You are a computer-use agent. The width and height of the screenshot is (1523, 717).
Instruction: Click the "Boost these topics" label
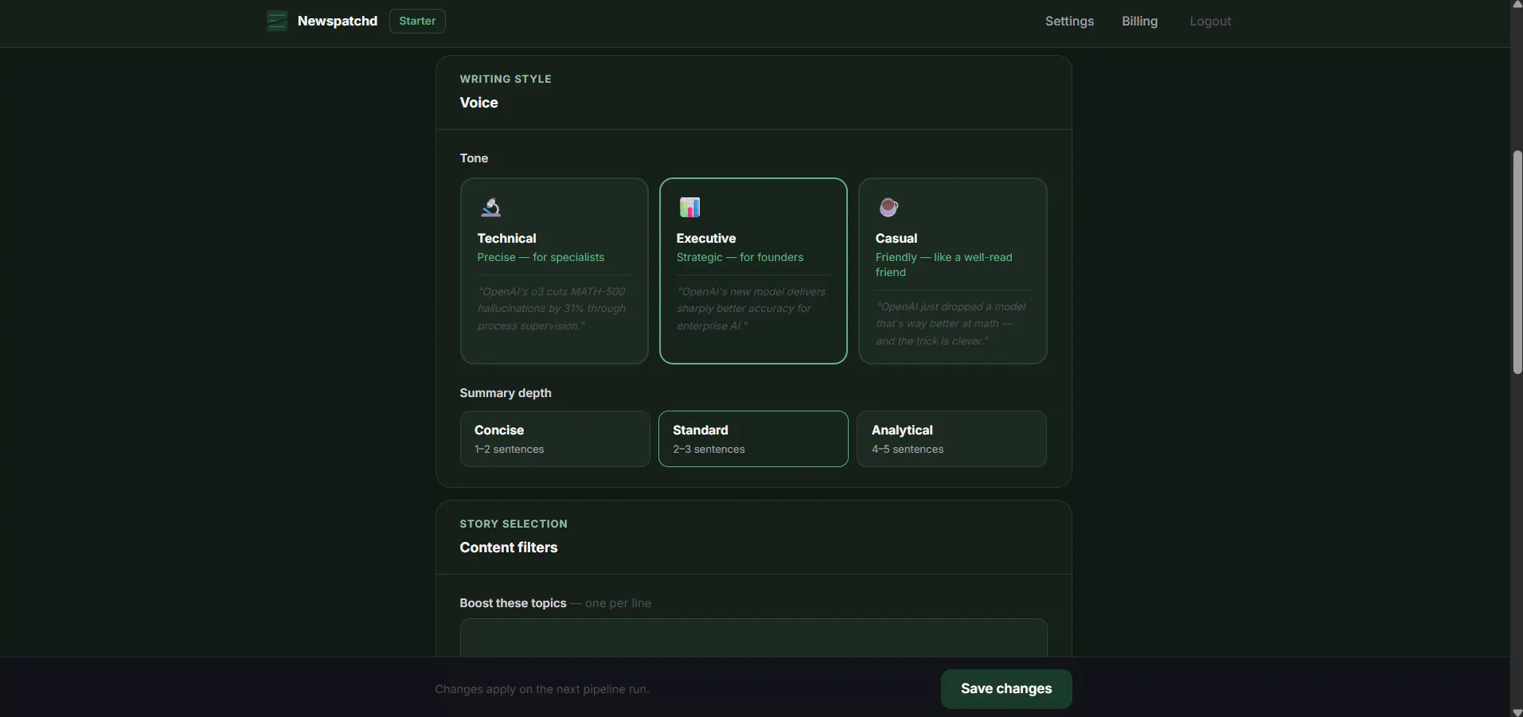pyautogui.click(x=513, y=603)
